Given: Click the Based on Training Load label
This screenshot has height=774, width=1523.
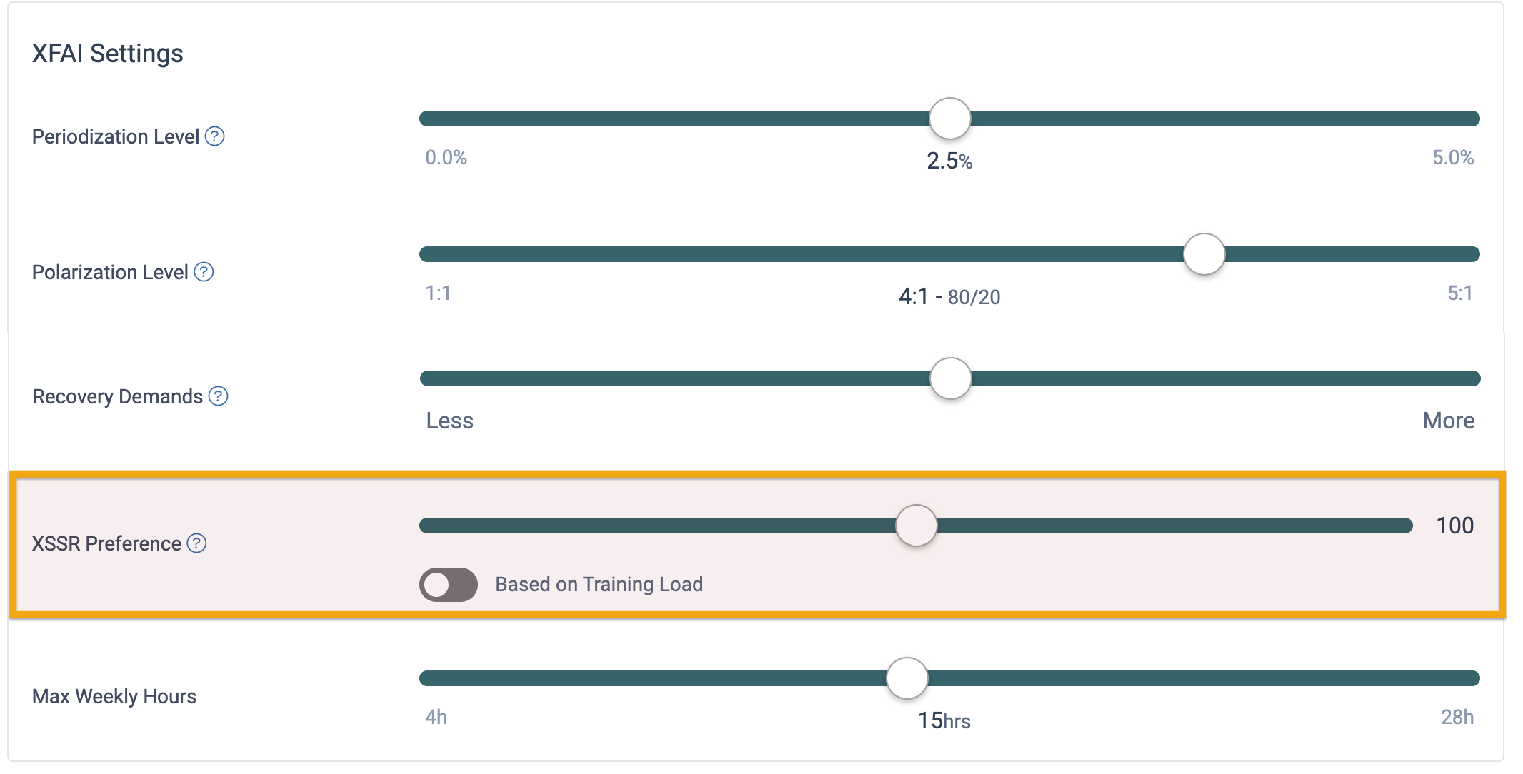Looking at the screenshot, I should [599, 585].
